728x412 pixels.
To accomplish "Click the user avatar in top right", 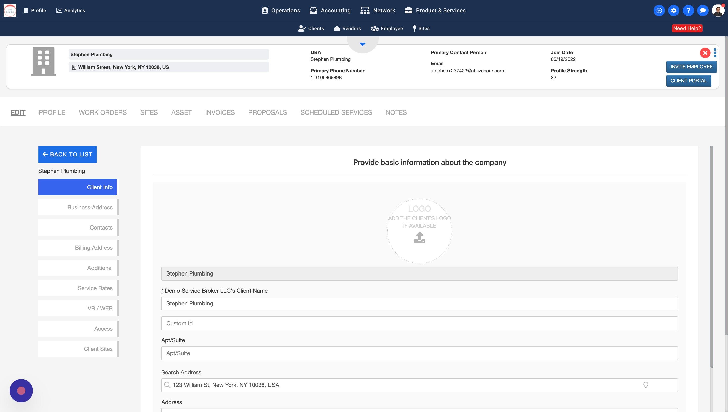I will click(718, 10).
